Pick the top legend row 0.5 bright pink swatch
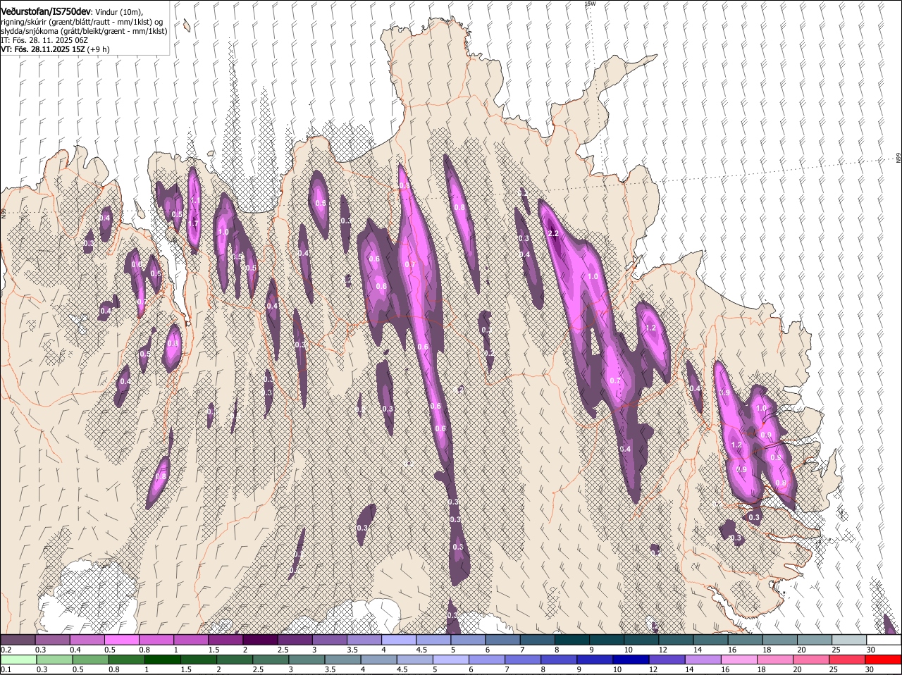Screen dimensions: 902x675 pyautogui.click(x=121, y=640)
